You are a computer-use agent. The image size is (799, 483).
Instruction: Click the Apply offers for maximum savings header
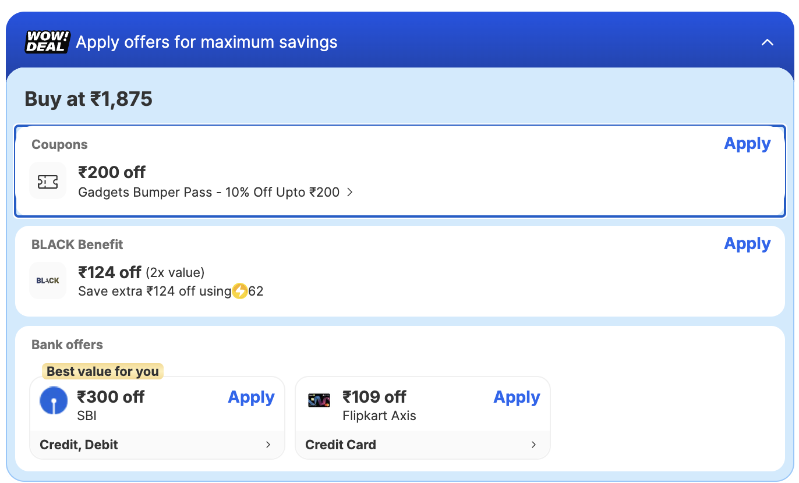coord(207,42)
